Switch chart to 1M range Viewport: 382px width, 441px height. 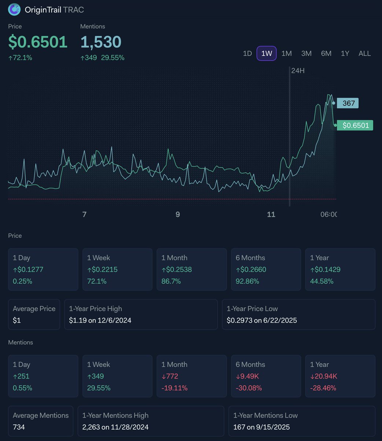click(x=287, y=53)
